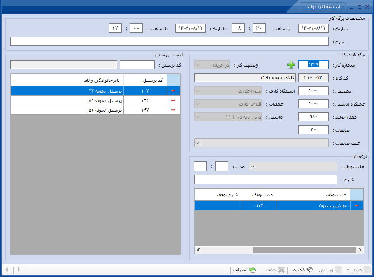Cancel using the انصراف button
The image size is (374, 277).
[x=245, y=270]
